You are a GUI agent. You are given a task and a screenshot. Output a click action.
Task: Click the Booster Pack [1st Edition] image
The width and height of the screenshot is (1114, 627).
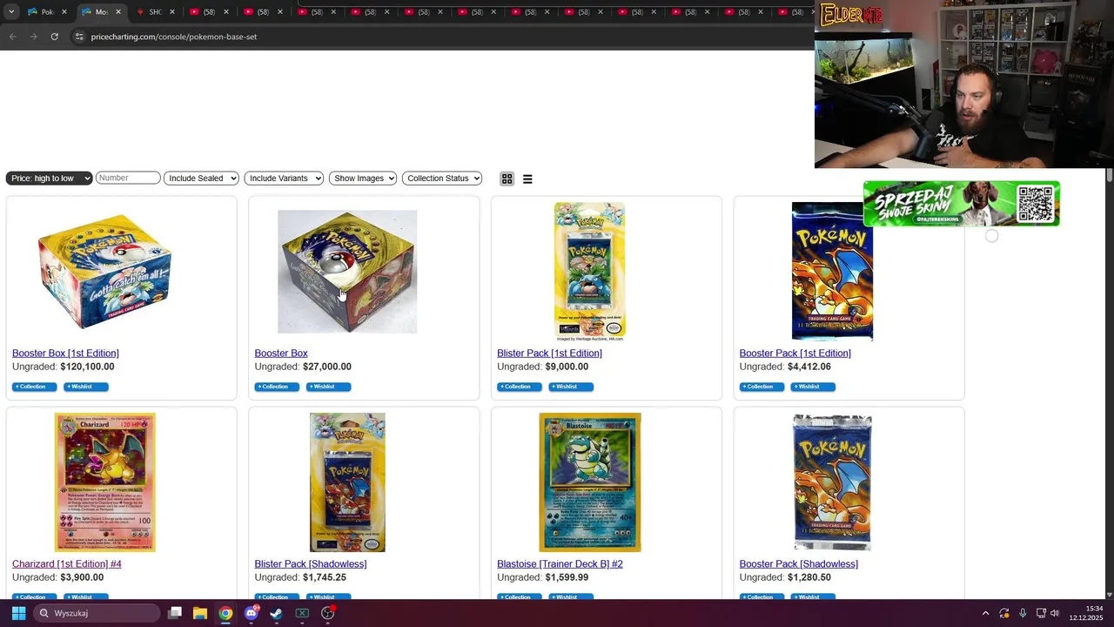tap(832, 271)
